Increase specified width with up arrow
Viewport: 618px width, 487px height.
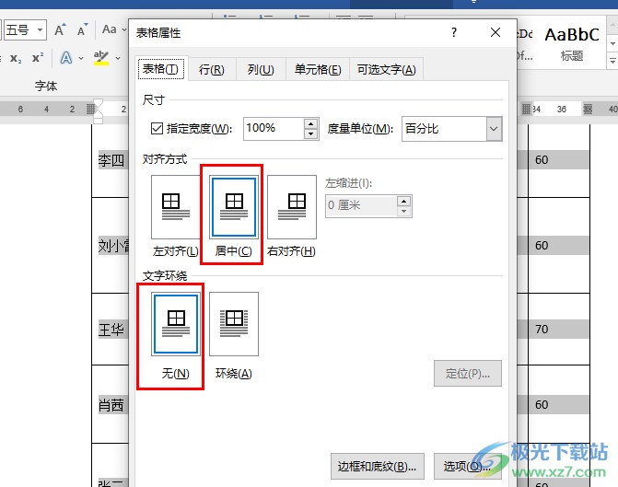[311, 123]
